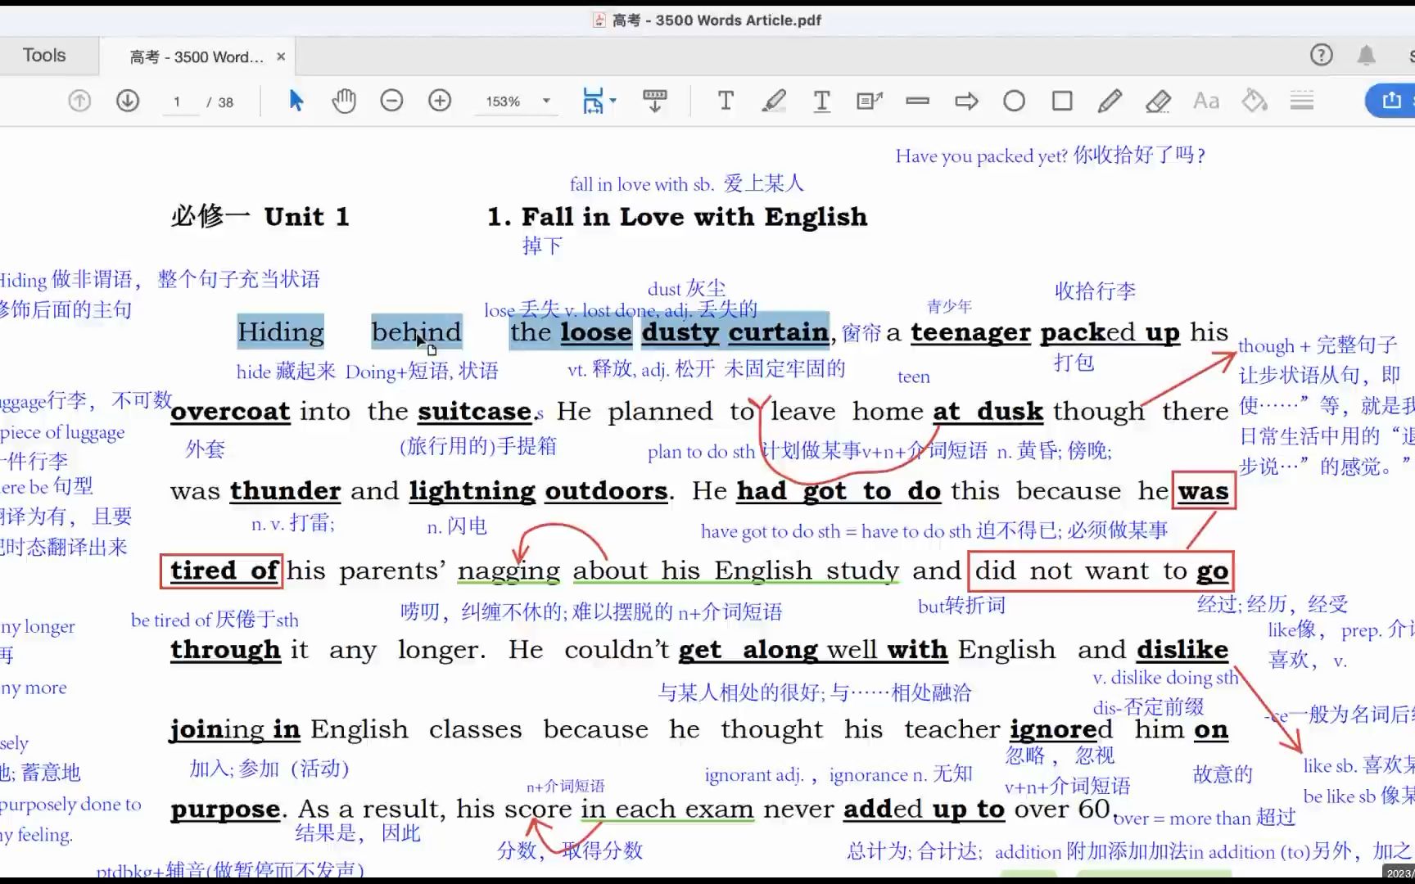Click the underlined word 'purpose'
This screenshot has width=1415, height=884.
coord(226,810)
